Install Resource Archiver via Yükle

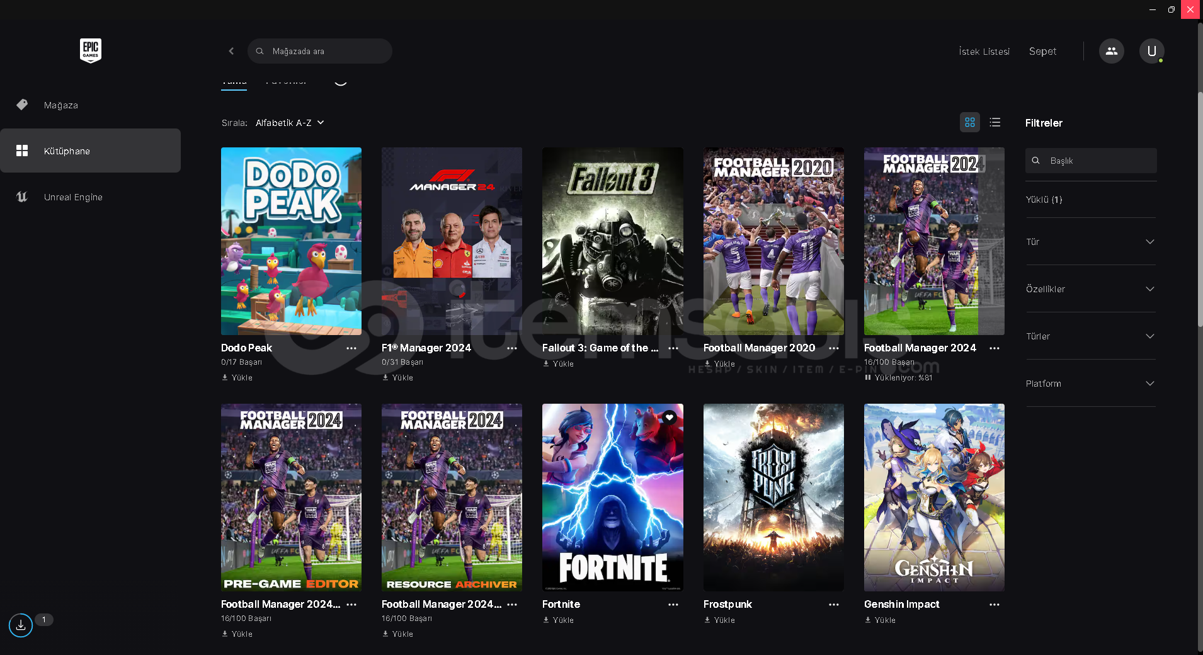(x=397, y=634)
